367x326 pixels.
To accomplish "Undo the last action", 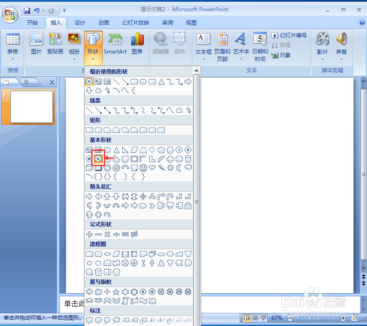I will pyautogui.click(x=36, y=10).
